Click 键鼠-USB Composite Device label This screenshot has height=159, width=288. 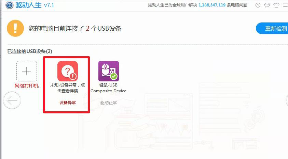point(109,88)
